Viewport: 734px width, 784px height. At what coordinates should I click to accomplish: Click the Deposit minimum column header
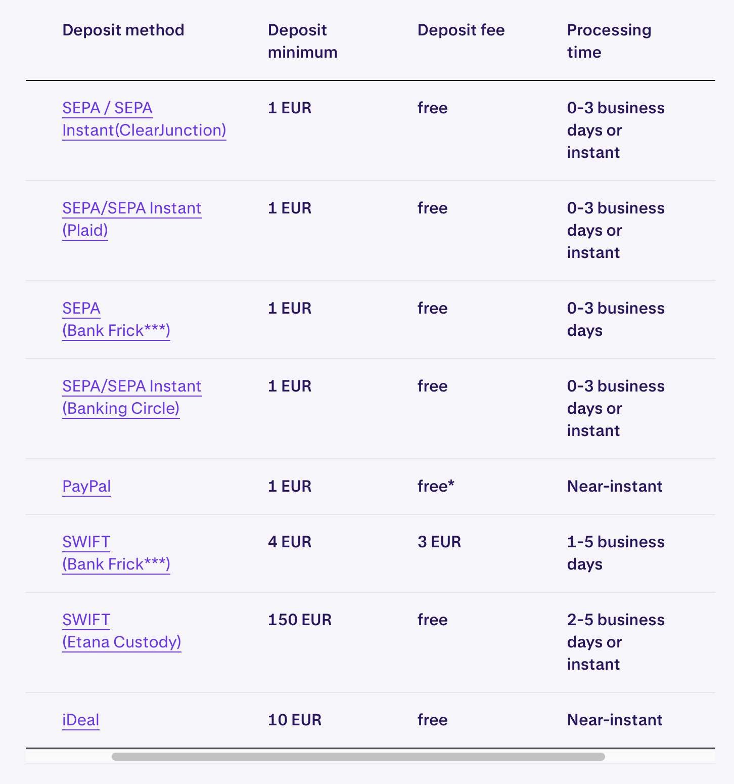click(302, 41)
